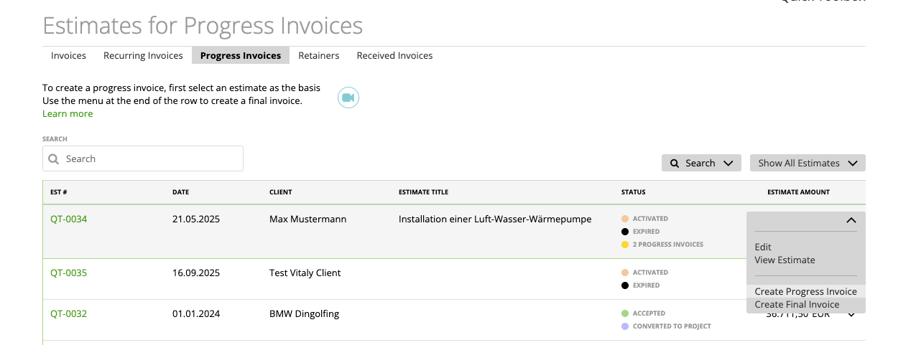Go to the Retainers tab
Viewport: 916px width, 345px height.
(x=318, y=55)
